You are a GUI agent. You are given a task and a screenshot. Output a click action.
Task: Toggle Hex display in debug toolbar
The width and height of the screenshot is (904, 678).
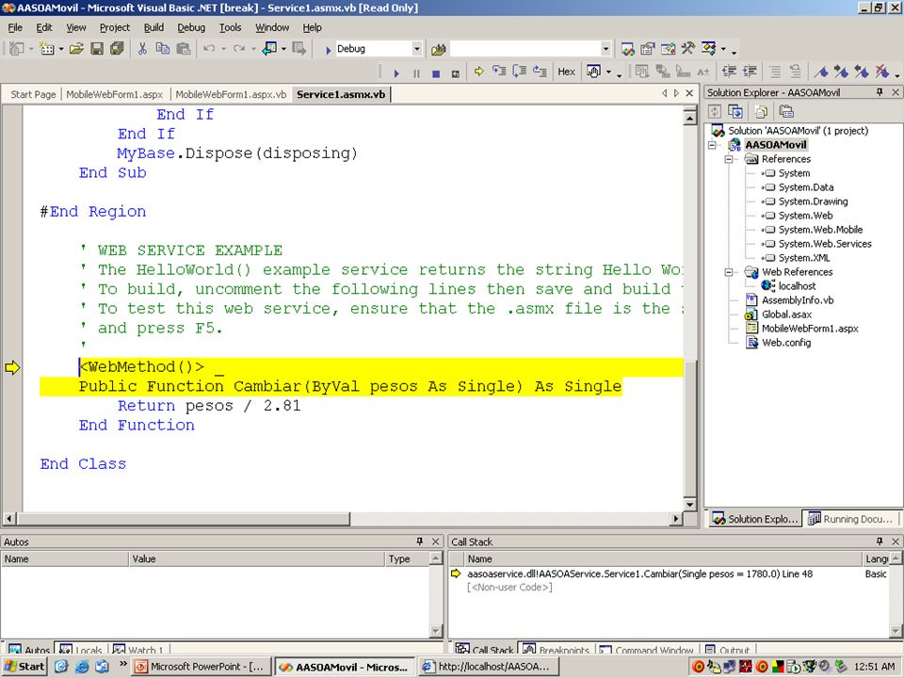(566, 72)
